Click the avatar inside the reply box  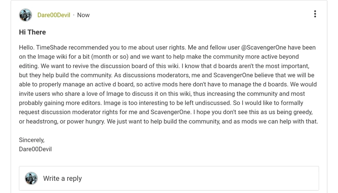[31, 178]
